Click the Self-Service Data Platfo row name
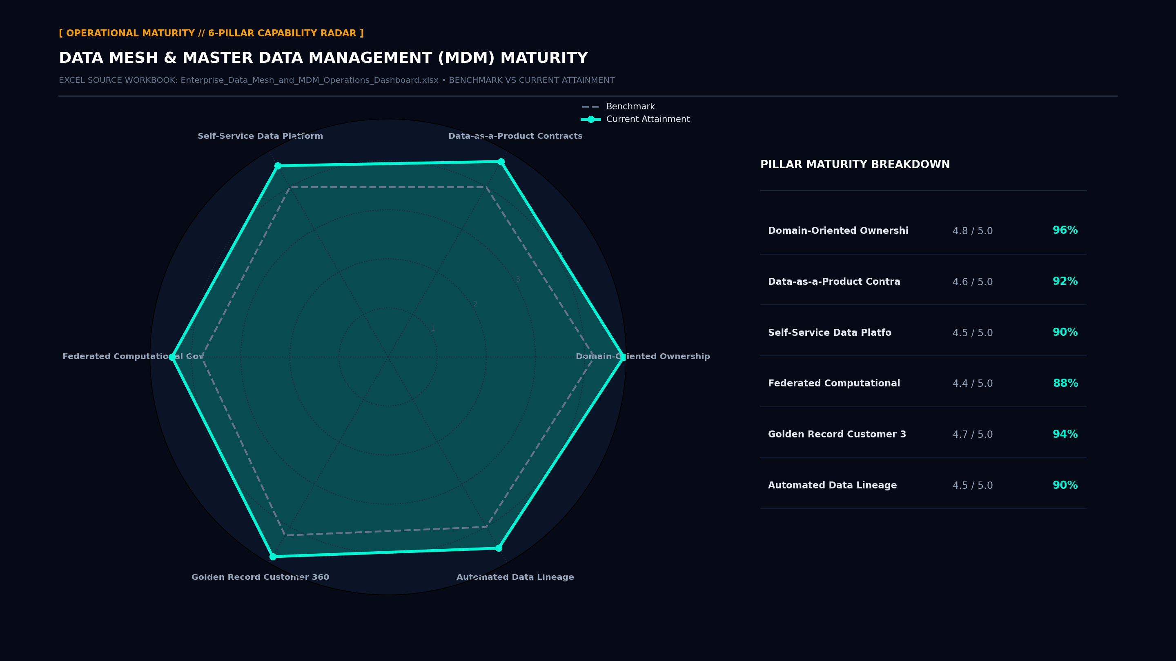This screenshot has width=1176, height=661. [829, 333]
